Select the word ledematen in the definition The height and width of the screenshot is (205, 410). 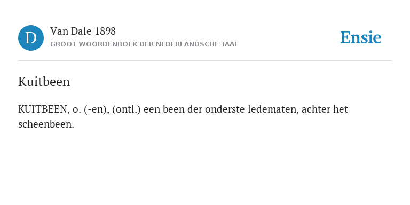click(272, 109)
